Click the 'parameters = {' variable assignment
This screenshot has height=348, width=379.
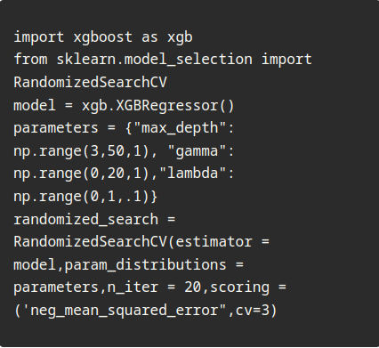(73, 128)
